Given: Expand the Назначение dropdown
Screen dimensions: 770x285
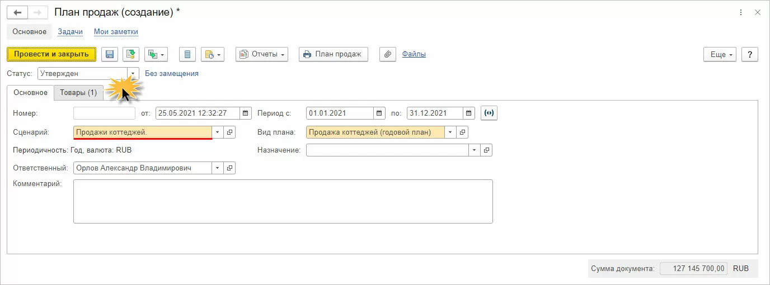Looking at the screenshot, I should [x=475, y=150].
